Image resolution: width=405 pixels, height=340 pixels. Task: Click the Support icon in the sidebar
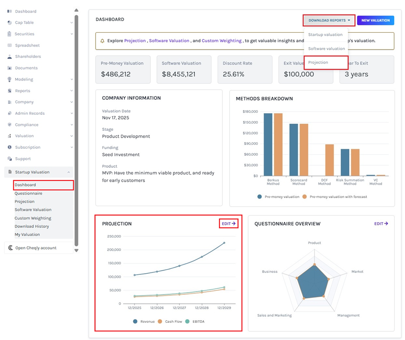click(10, 158)
